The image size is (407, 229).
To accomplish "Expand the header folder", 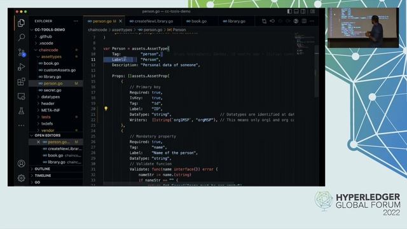I will 48,103.
